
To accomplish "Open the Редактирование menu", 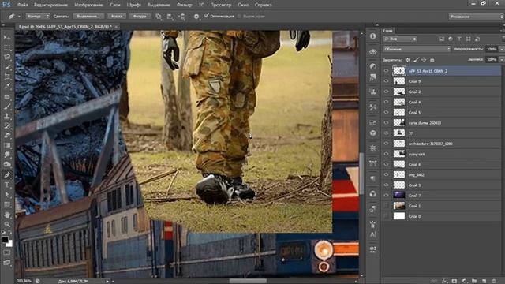I will (x=50, y=5).
